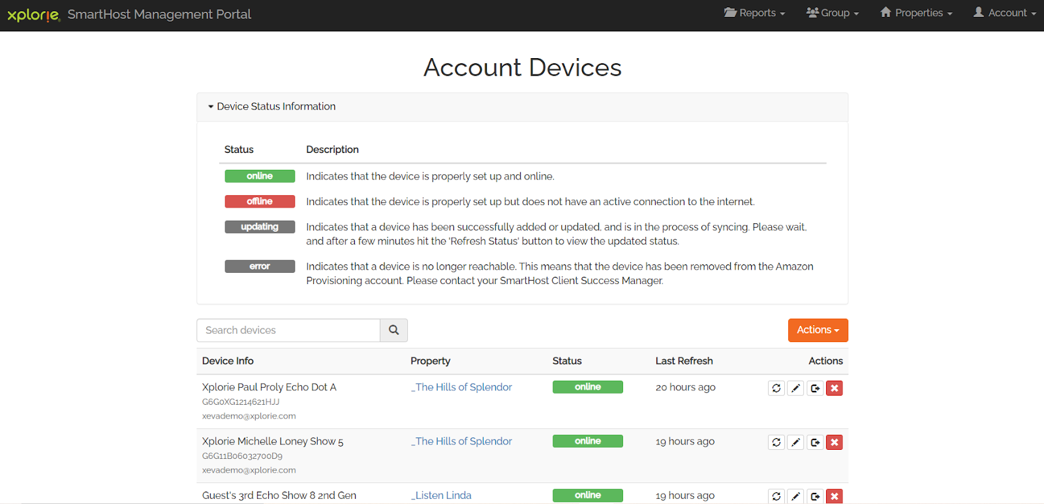This screenshot has width=1044, height=504.
Task: Click the updating status description text
Action: tap(557, 234)
